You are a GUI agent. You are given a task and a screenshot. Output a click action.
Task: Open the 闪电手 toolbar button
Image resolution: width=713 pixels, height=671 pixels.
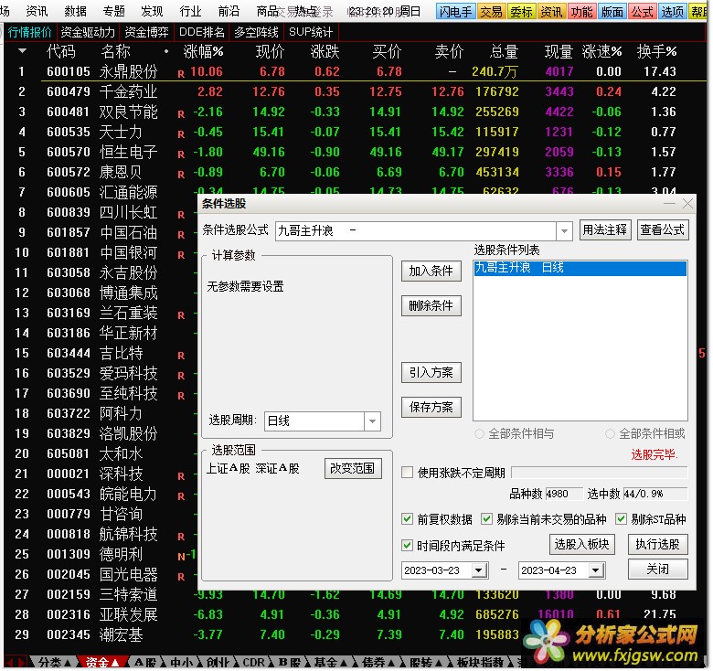(455, 11)
